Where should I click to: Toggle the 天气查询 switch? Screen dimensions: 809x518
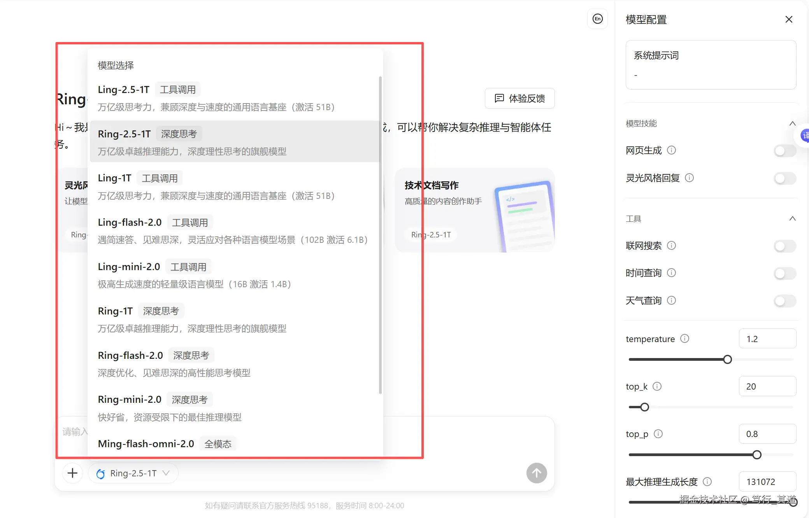tap(784, 301)
